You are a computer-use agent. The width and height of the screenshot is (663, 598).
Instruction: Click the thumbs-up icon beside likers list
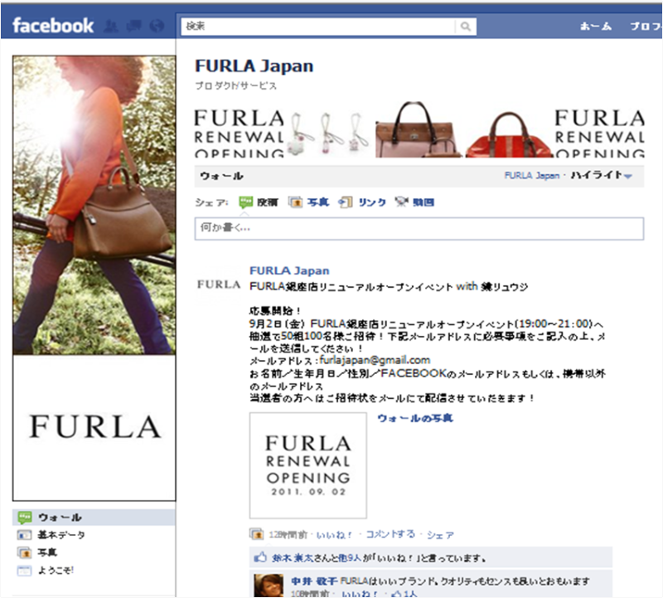click(x=260, y=557)
